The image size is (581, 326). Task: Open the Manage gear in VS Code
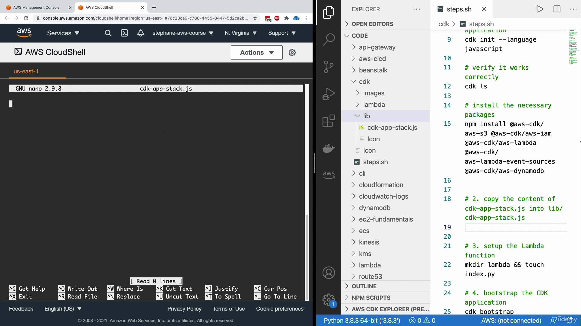point(329,300)
